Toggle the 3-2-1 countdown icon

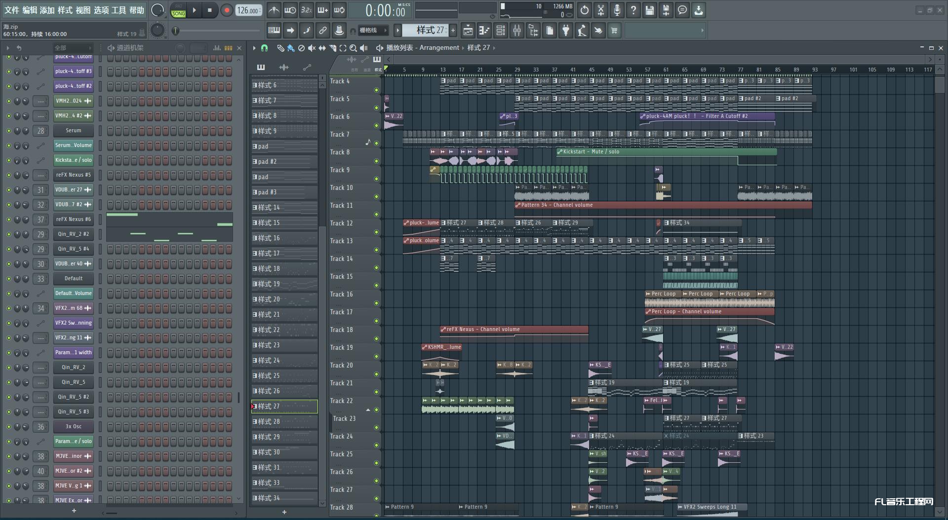[307, 10]
